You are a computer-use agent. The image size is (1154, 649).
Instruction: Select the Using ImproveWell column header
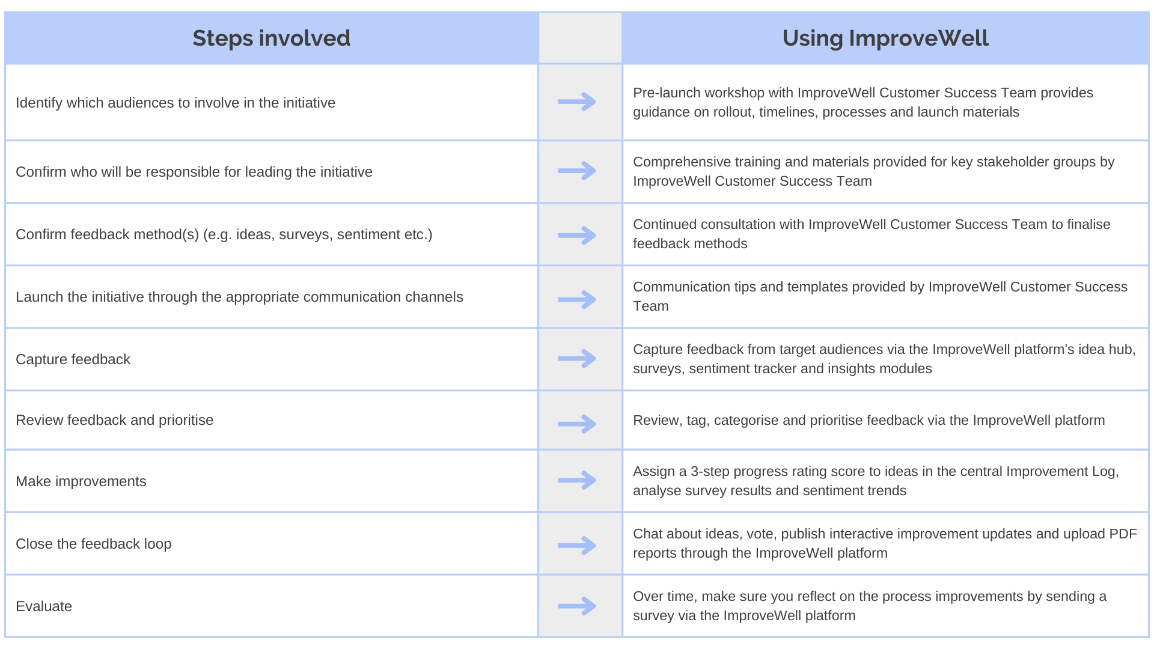click(x=885, y=38)
